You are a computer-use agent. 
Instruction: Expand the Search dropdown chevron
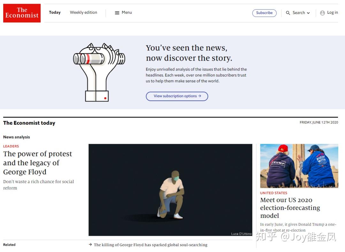pos(308,13)
